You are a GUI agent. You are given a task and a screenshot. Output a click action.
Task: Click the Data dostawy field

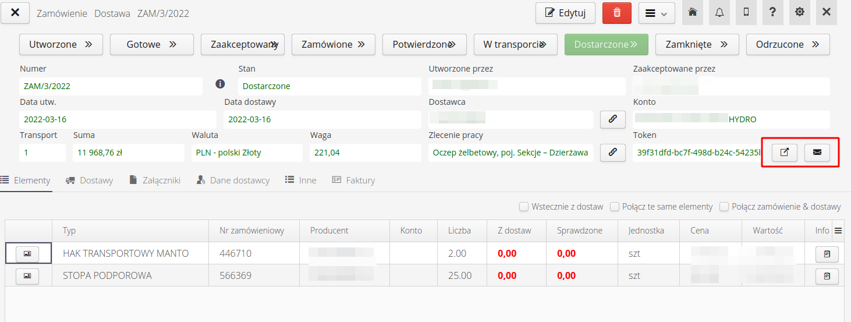click(x=322, y=119)
